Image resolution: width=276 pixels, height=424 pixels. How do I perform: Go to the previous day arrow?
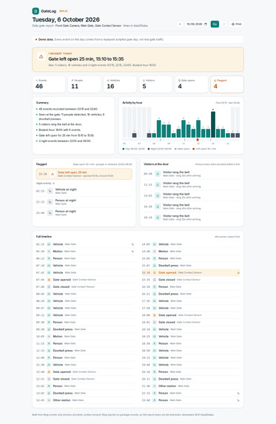[180, 24]
